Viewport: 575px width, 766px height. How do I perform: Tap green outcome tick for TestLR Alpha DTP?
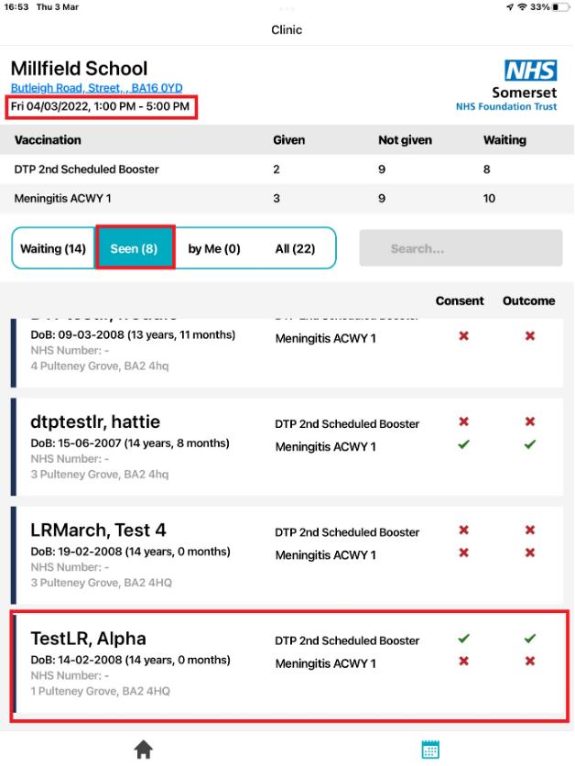(x=529, y=639)
